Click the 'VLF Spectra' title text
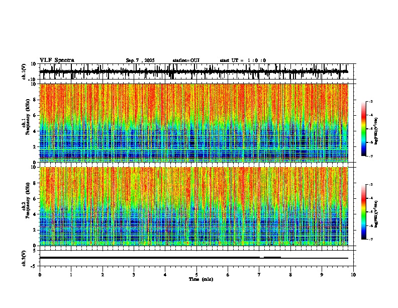This screenshot has height=308, width=398. [x=57, y=60]
